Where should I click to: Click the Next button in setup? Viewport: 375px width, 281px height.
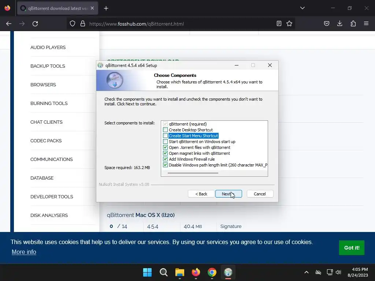pyautogui.click(x=229, y=194)
